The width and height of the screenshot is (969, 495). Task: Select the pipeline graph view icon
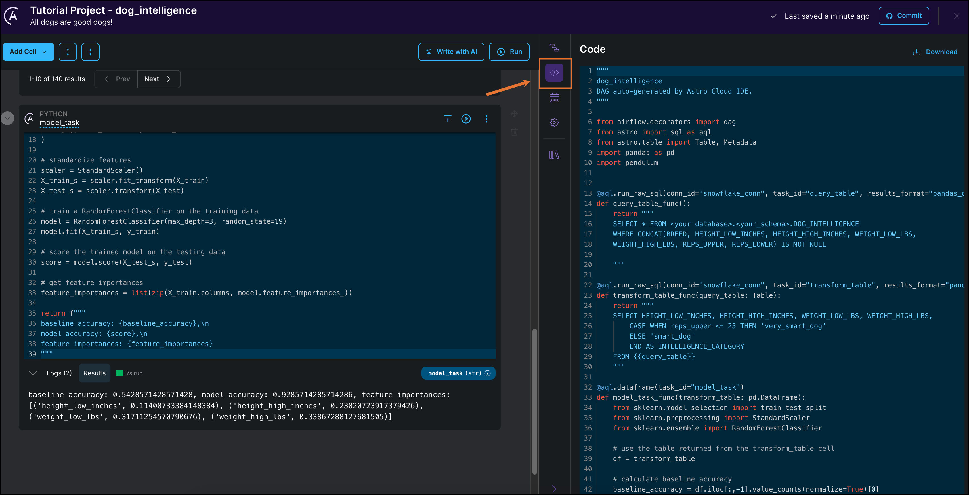554,48
